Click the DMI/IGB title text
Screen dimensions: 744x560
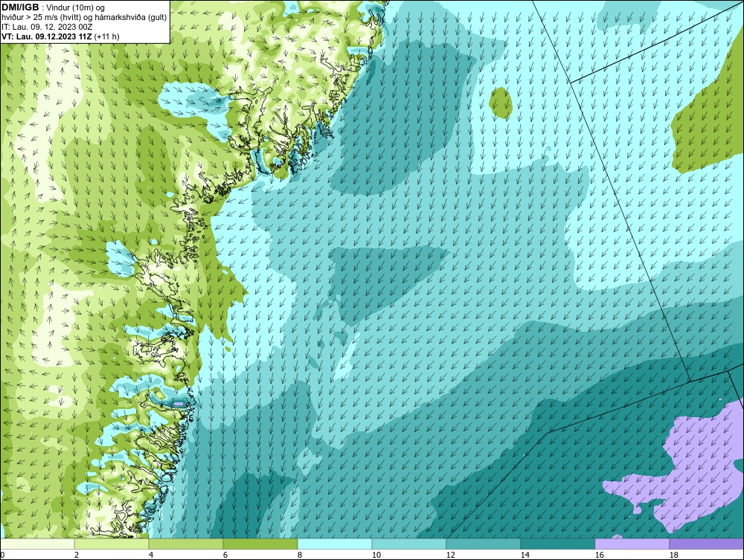pyautogui.click(x=20, y=7)
